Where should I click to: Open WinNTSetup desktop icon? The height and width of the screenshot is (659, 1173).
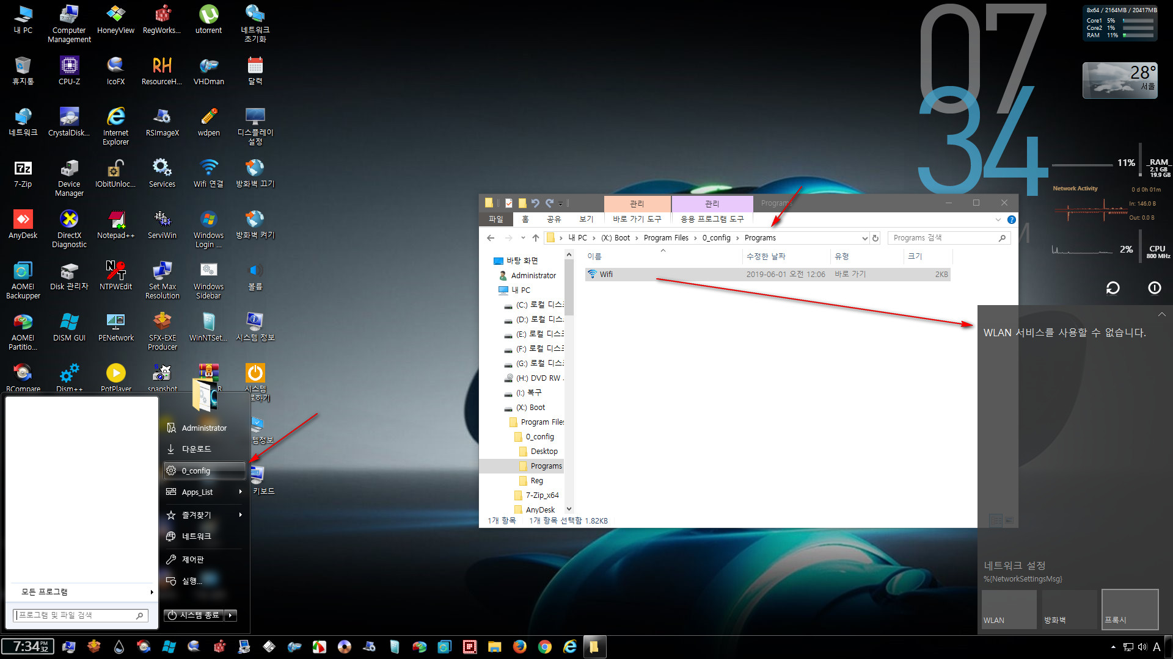coord(208,326)
